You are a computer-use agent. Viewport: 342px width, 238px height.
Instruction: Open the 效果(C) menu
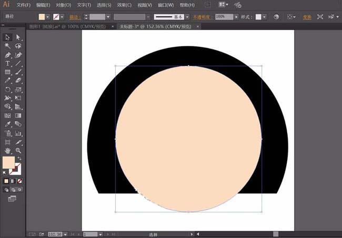pyautogui.click(x=124, y=5)
